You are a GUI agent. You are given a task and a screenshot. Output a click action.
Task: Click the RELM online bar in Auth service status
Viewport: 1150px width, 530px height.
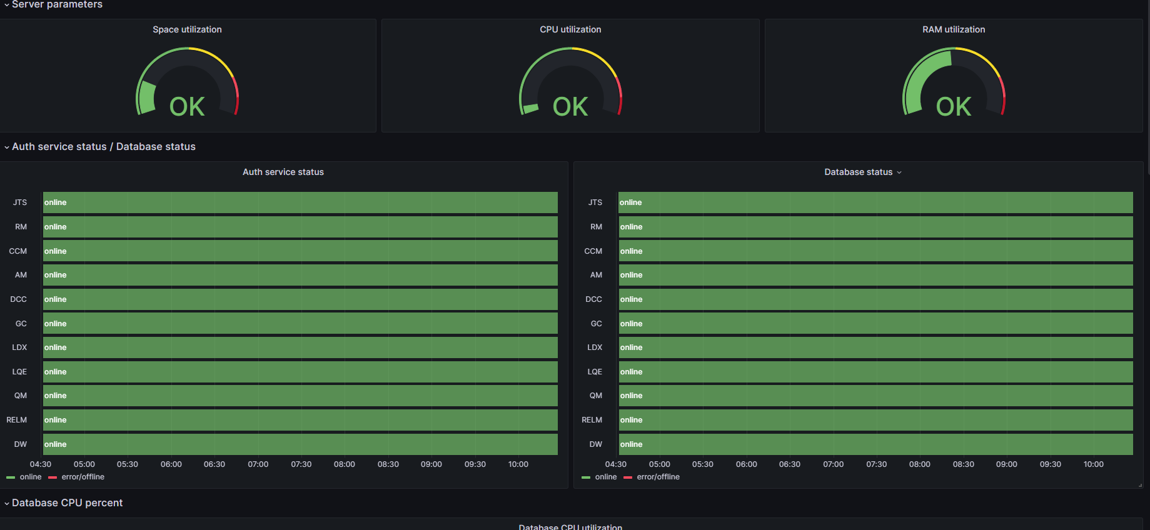(x=300, y=420)
